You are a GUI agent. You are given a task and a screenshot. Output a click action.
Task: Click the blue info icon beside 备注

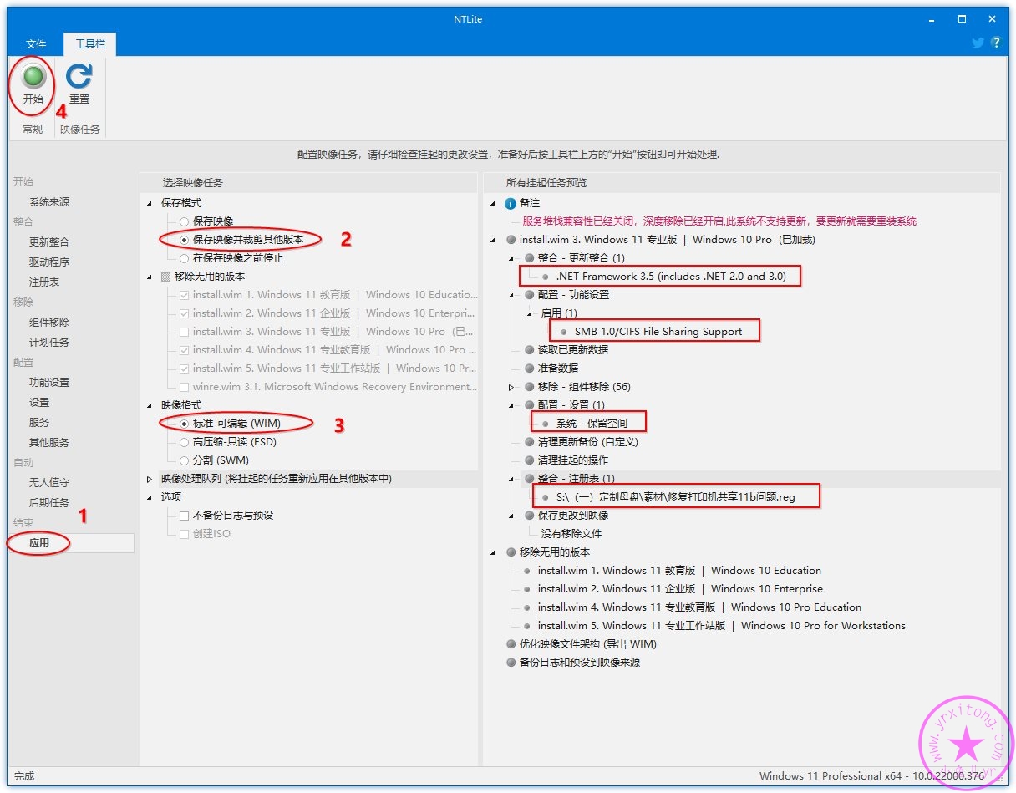[x=511, y=203]
